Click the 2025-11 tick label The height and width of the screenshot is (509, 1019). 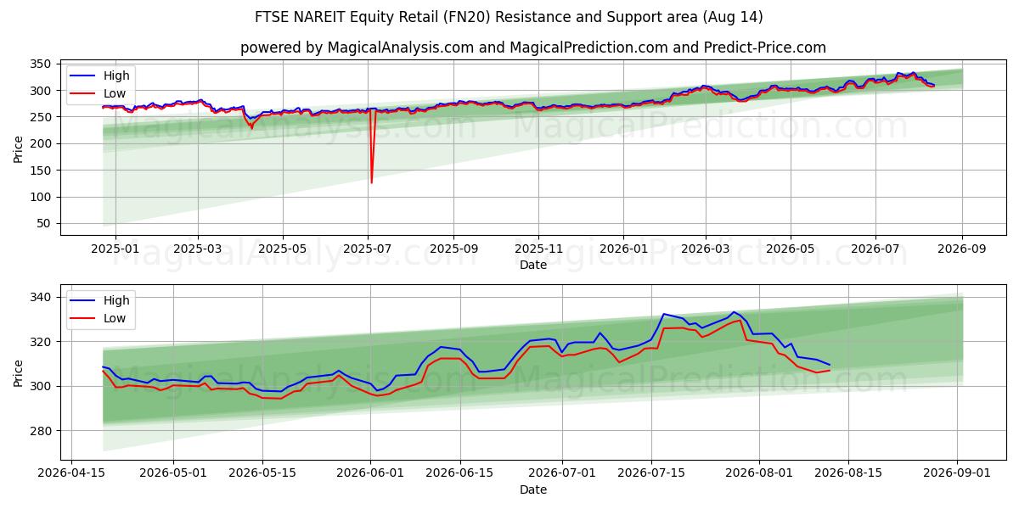[x=538, y=249]
